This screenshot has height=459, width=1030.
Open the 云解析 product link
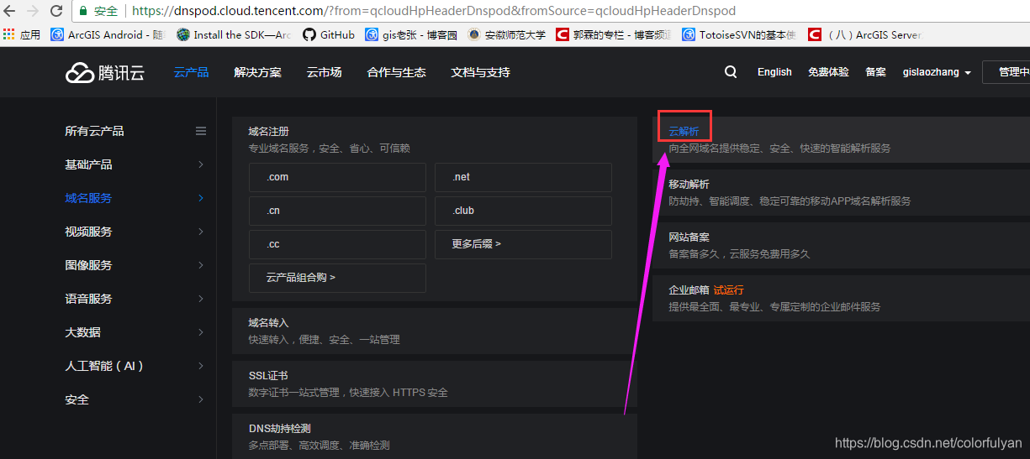click(684, 132)
